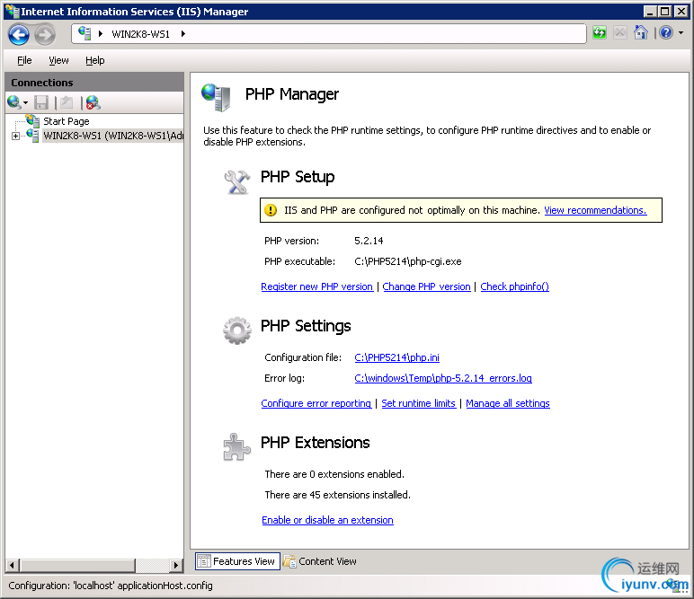
Task: Click status bar configuration applicationHost.config text
Action: (x=111, y=586)
